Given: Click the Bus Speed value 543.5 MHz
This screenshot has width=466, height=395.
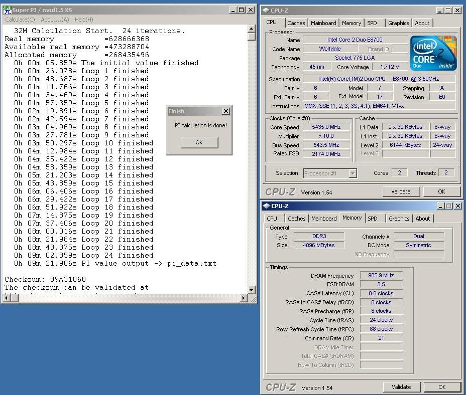Looking at the screenshot, I should point(326,145).
